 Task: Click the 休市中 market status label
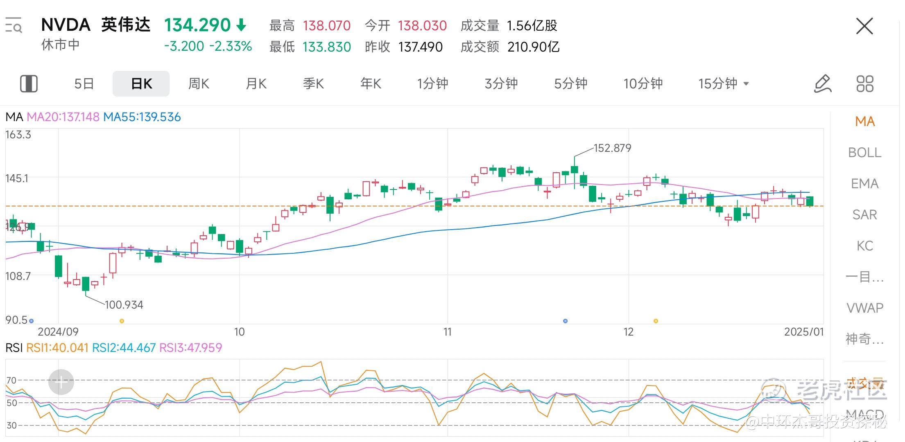(x=60, y=45)
